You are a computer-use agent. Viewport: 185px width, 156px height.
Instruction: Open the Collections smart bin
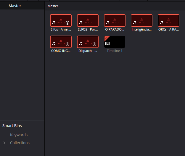pyautogui.click(x=20, y=143)
